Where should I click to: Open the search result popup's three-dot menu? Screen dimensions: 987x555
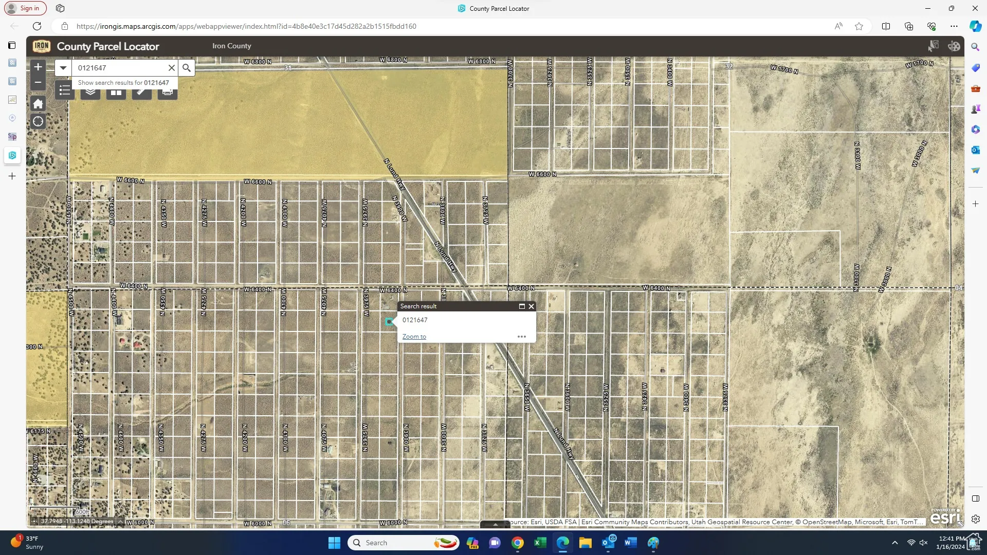[522, 337]
